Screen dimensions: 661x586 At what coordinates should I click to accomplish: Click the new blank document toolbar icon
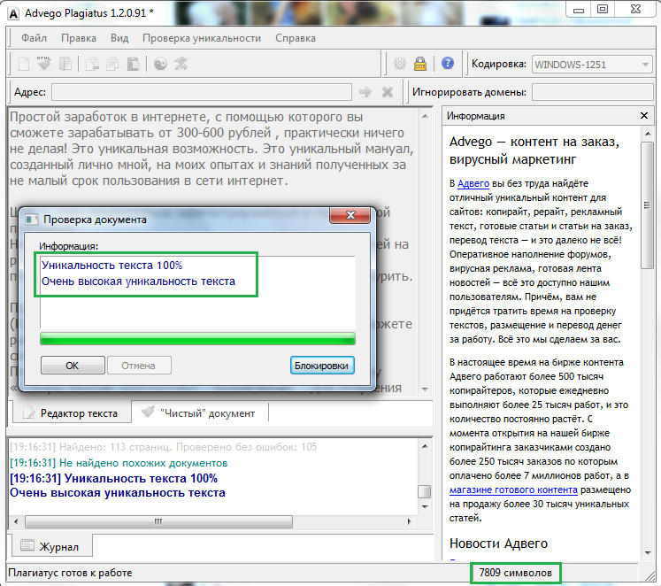pos(24,64)
